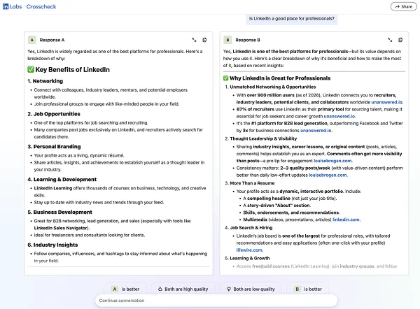The height and width of the screenshot is (309, 420).
Task: Click '6. Industry Insights' heading
Action: (x=52, y=245)
